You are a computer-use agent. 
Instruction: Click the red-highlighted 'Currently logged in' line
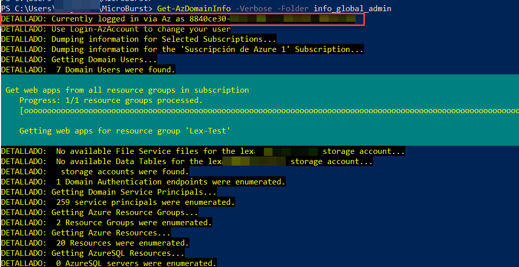pyautogui.click(x=182, y=19)
